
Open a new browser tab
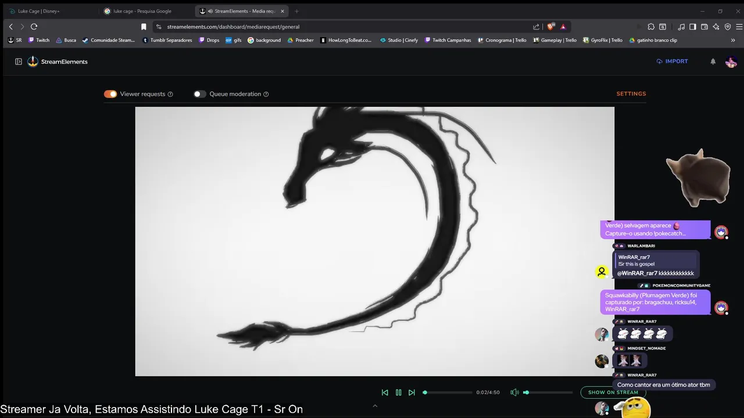tap(296, 11)
